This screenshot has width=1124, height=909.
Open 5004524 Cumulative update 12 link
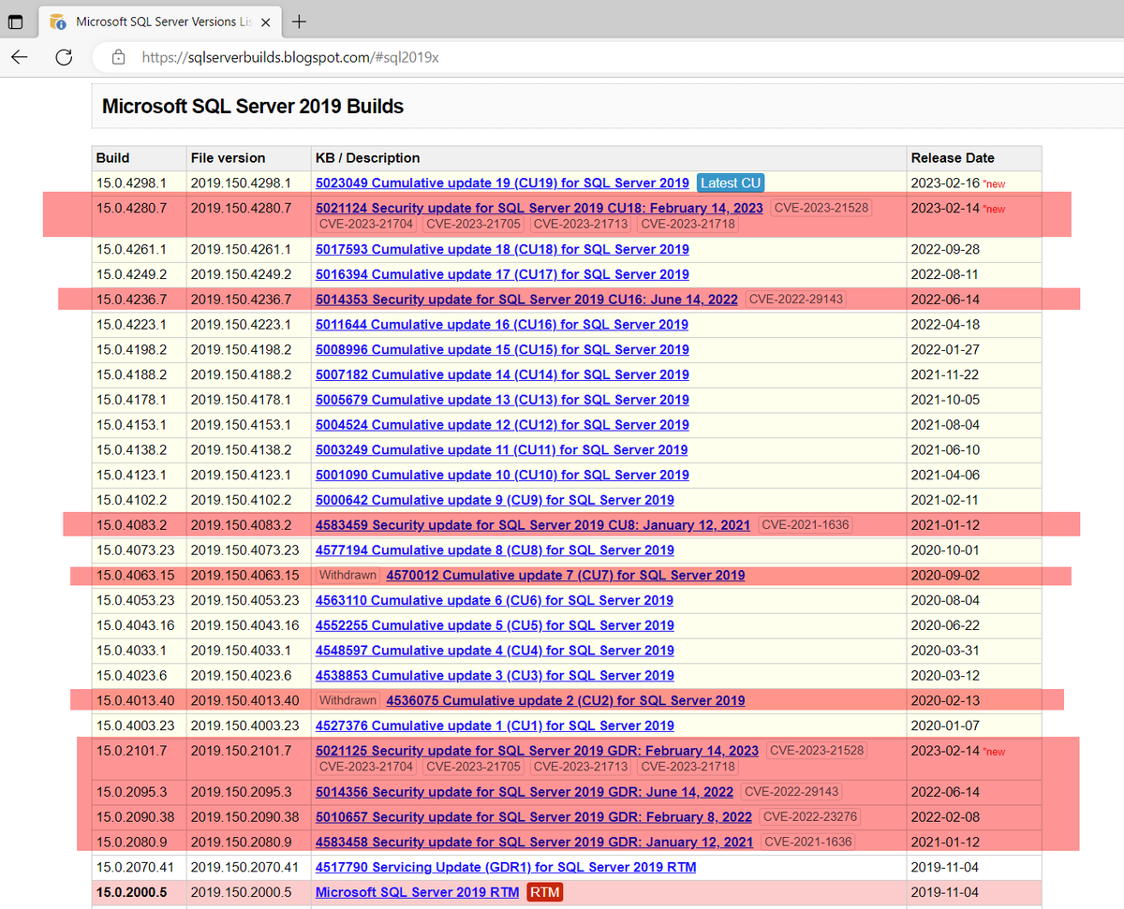[502, 425]
